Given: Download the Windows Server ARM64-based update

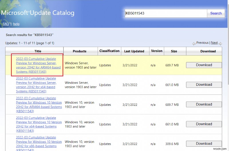Looking at the screenshot, I should [x=204, y=65].
